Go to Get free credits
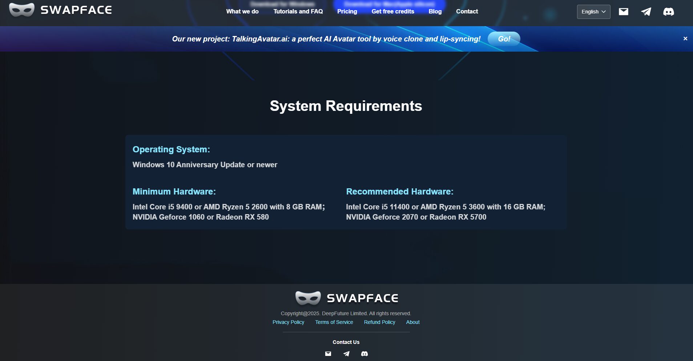The height and width of the screenshot is (361, 693). click(x=392, y=11)
